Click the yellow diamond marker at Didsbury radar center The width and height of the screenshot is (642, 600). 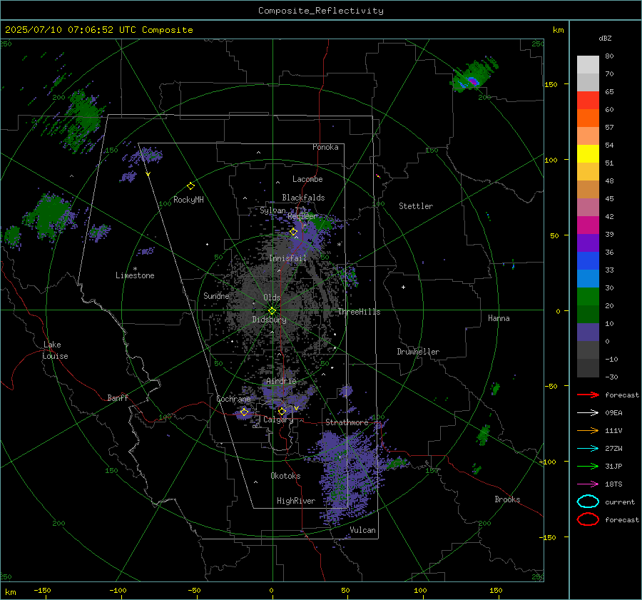click(272, 311)
